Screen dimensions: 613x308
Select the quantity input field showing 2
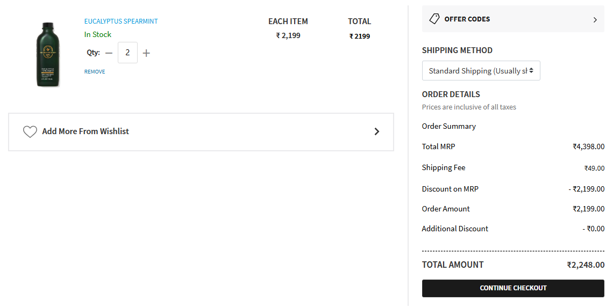point(127,53)
